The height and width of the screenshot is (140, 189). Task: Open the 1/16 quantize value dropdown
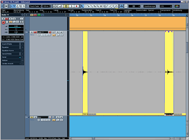pyautogui.click(x=166, y=6)
